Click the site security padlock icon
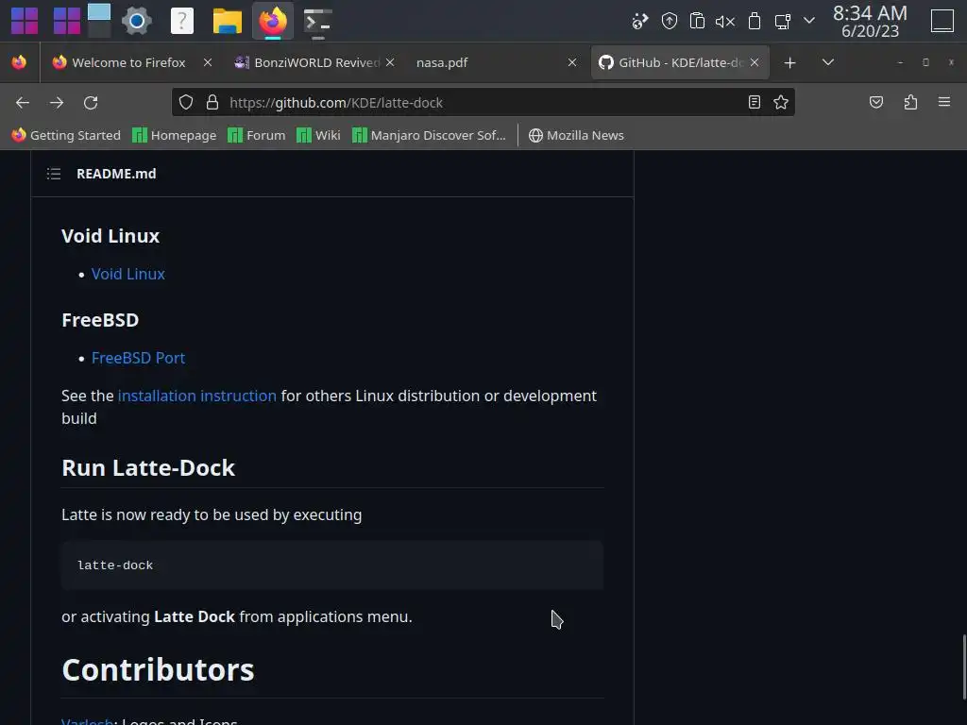This screenshot has width=967, height=725. point(212,102)
